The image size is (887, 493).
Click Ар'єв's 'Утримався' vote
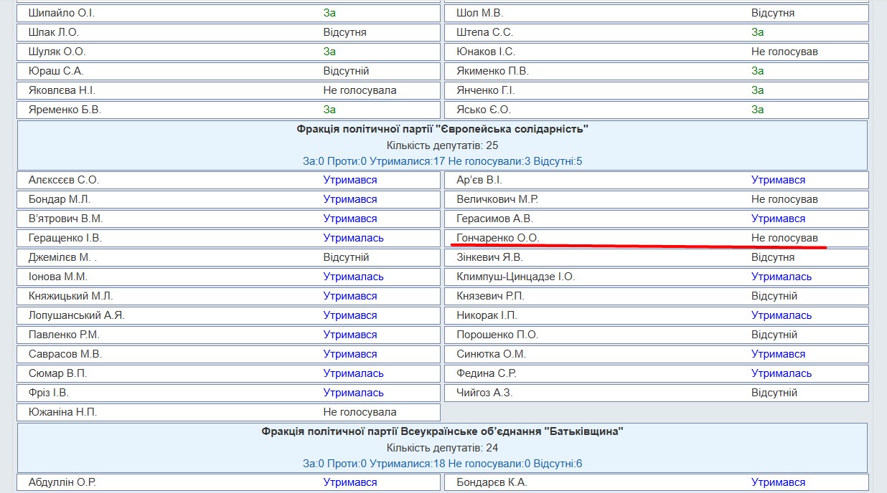click(778, 180)
